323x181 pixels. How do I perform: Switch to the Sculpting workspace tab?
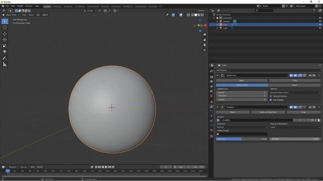click(x=68, y=7)
